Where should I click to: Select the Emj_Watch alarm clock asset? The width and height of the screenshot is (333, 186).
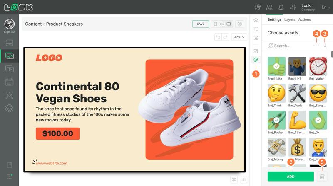(x=318, y=66)
